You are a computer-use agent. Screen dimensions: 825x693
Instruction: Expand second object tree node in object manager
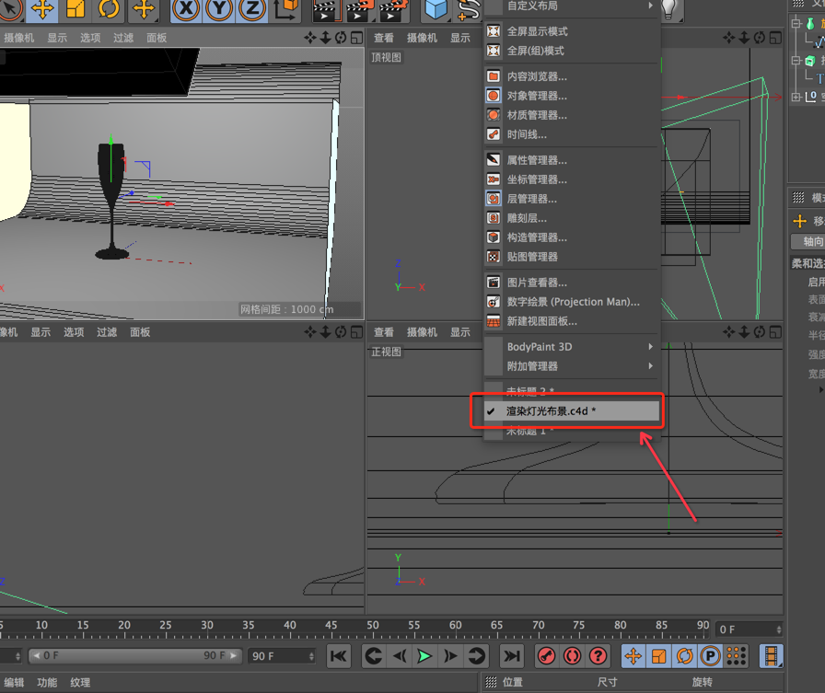pyautogui.click(x=796, y=61)
